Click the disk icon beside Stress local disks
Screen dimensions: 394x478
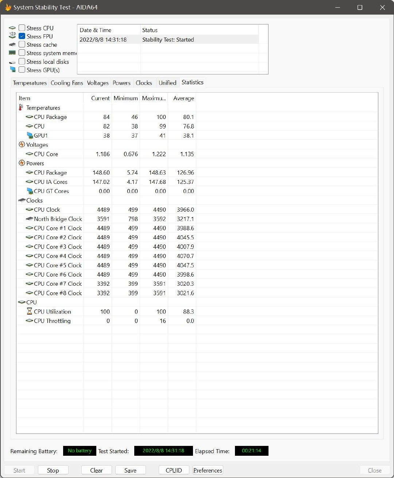click(x=12, y=61)
